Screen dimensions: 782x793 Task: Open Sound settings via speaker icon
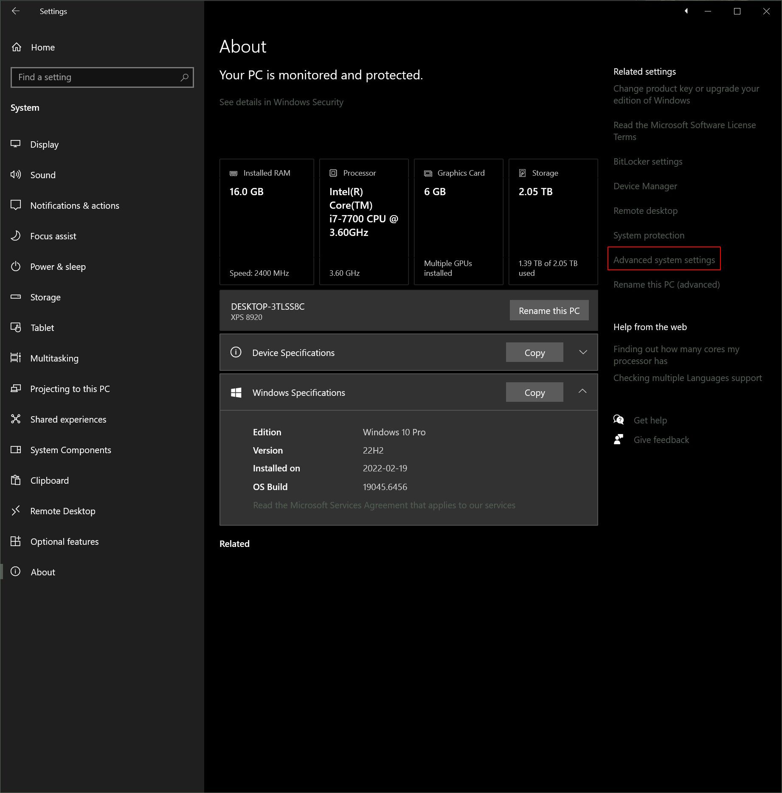point(16,175)
